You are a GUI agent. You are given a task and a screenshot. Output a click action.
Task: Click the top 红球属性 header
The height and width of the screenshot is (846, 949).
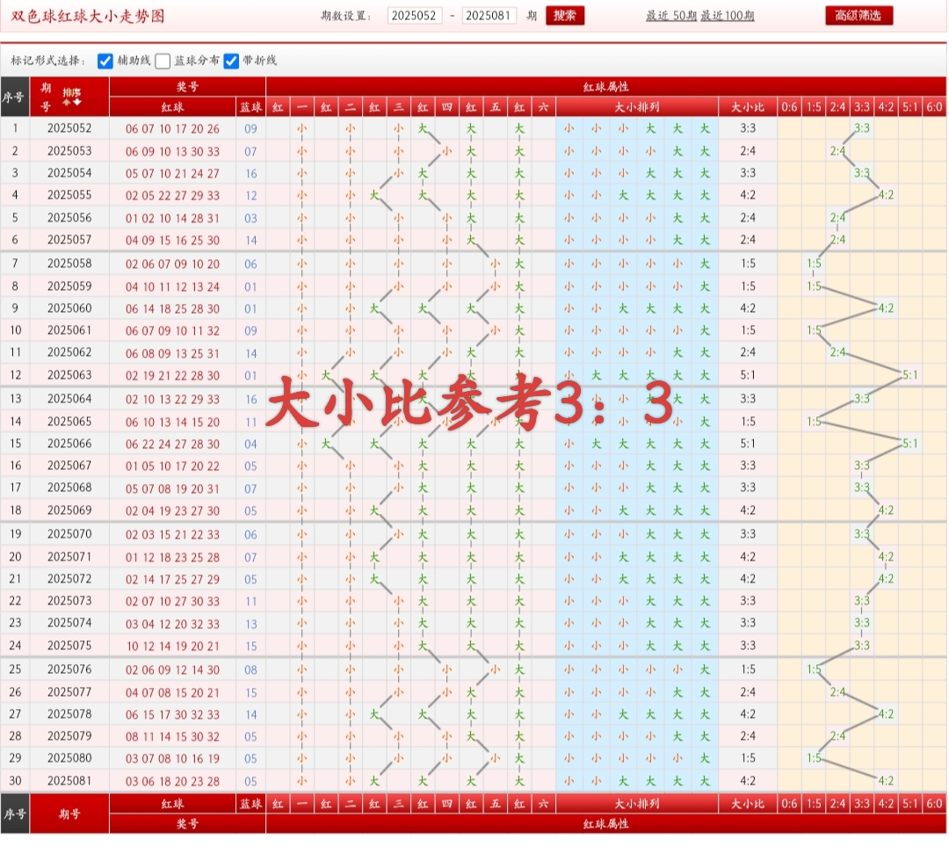[x=605, y=87]
